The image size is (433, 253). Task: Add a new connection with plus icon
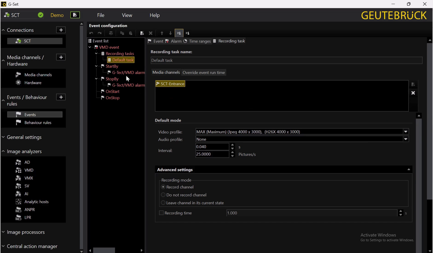pos(61,30)
